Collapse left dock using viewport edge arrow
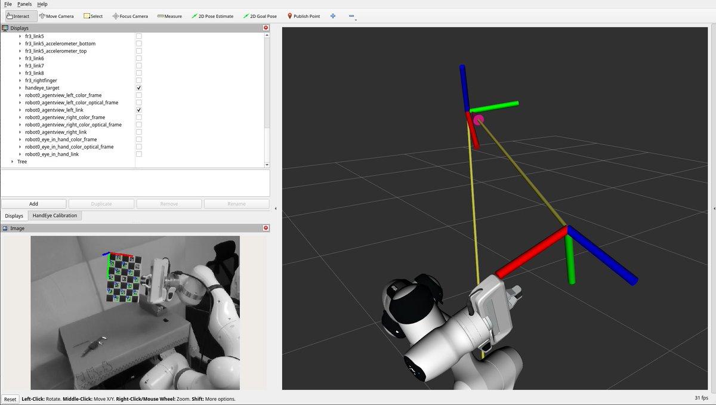The height and width of the screenshot is (405, 716). coord(275,208)
